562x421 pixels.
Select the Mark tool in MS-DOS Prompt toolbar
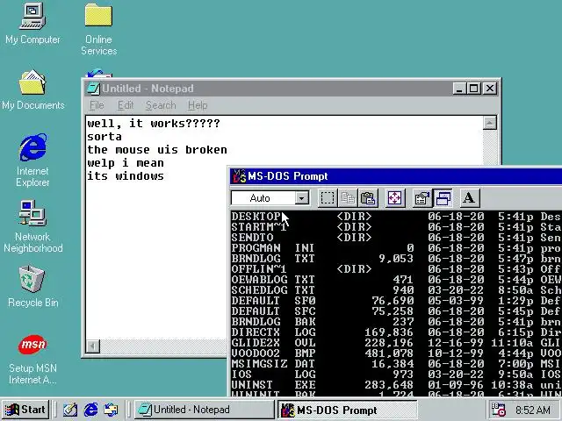click(x=328, y=198)
